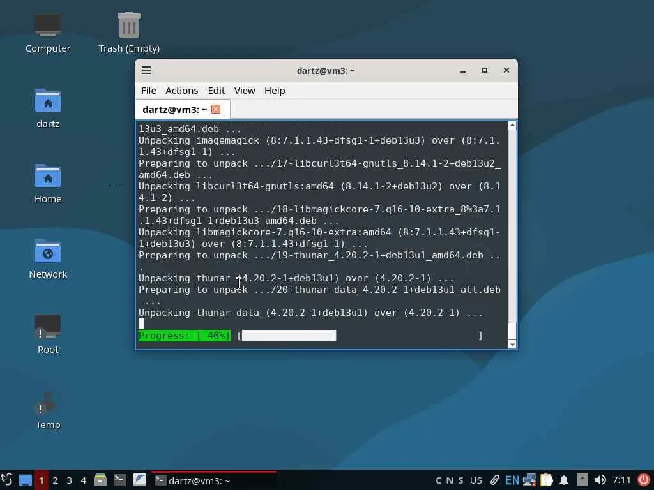Select the Computer desktop icon
This screenshot has height=490, width=654.
pyautogui.click(x=48, y=33)
